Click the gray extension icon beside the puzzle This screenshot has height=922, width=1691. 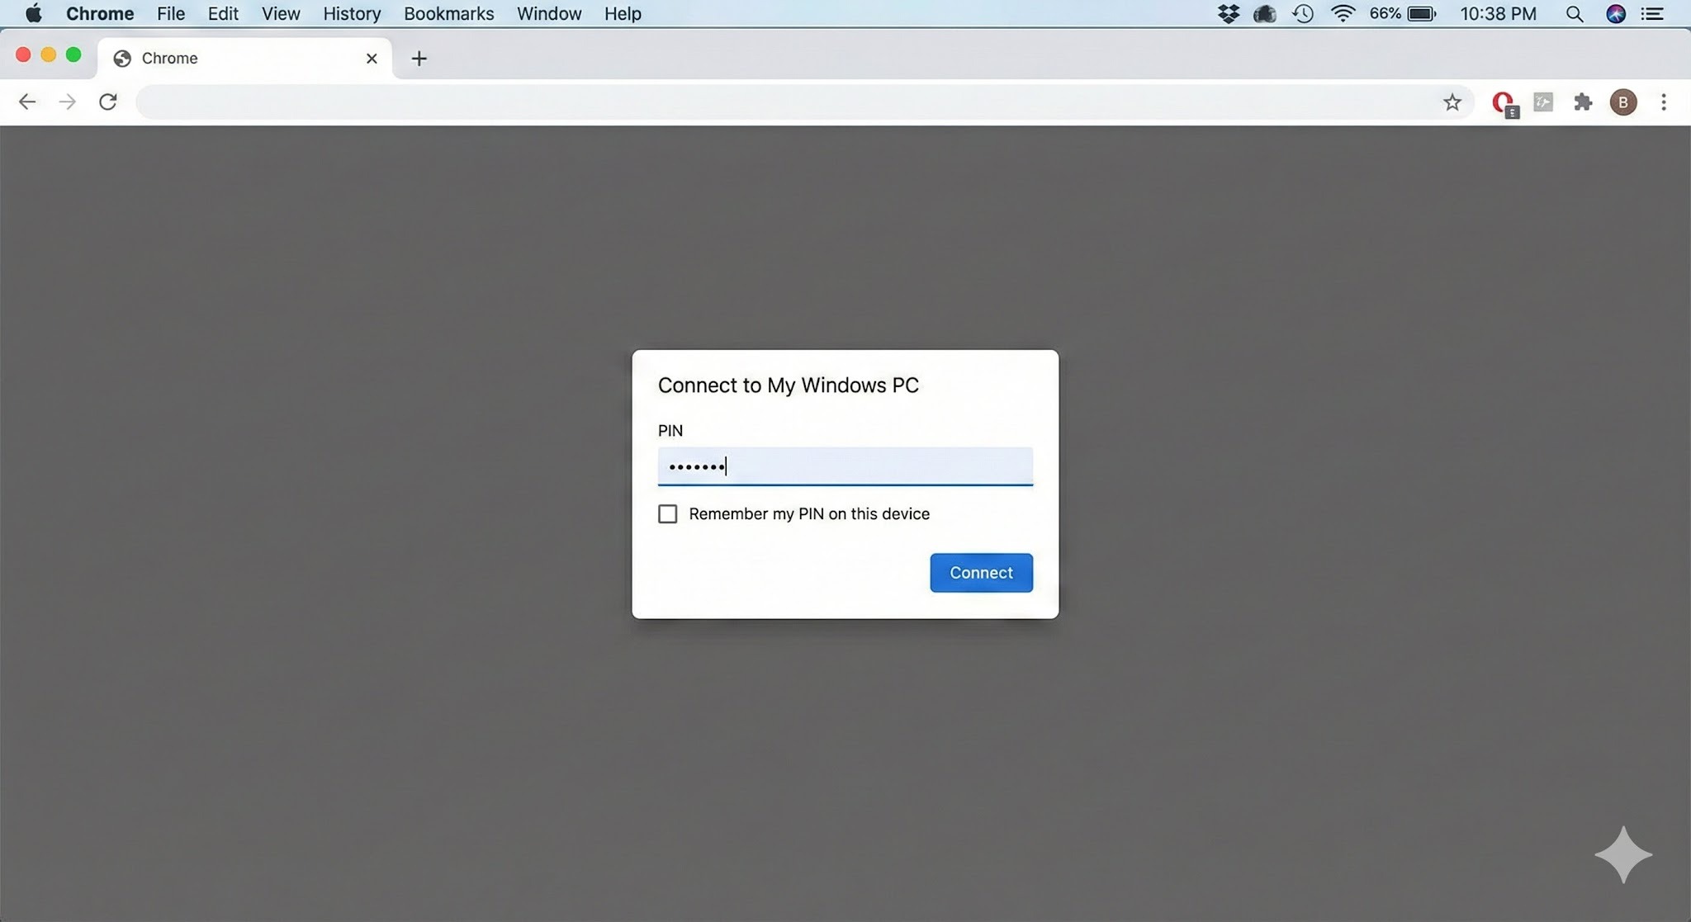[x=1542, y=102]
